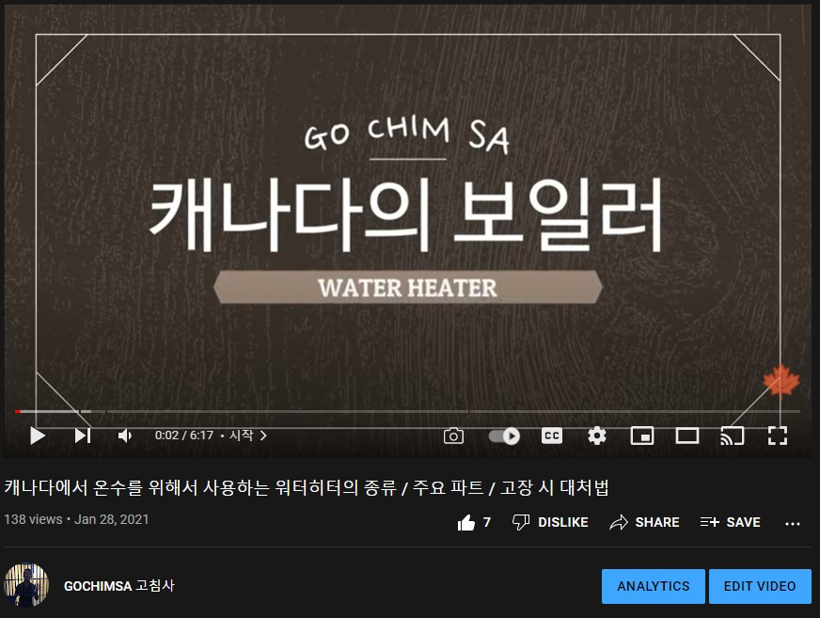This screenshot has height=618, width=820.
Task: Open the player settings gear
Action: coord(597,436)
